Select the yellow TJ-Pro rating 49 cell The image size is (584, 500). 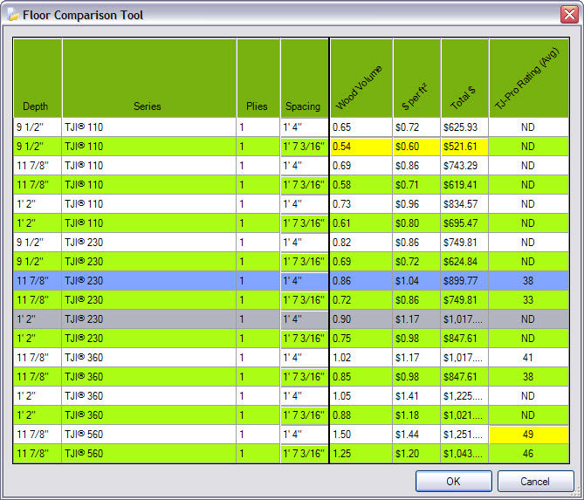coord(529,435)
